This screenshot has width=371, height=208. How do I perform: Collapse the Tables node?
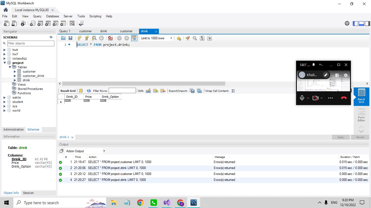click(x=10, y=67)
